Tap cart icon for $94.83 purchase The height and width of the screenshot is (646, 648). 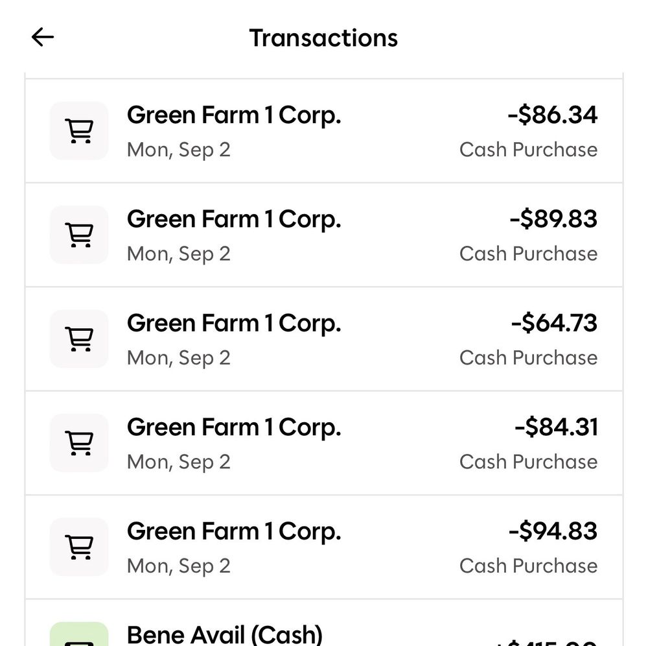coord(79,547)
